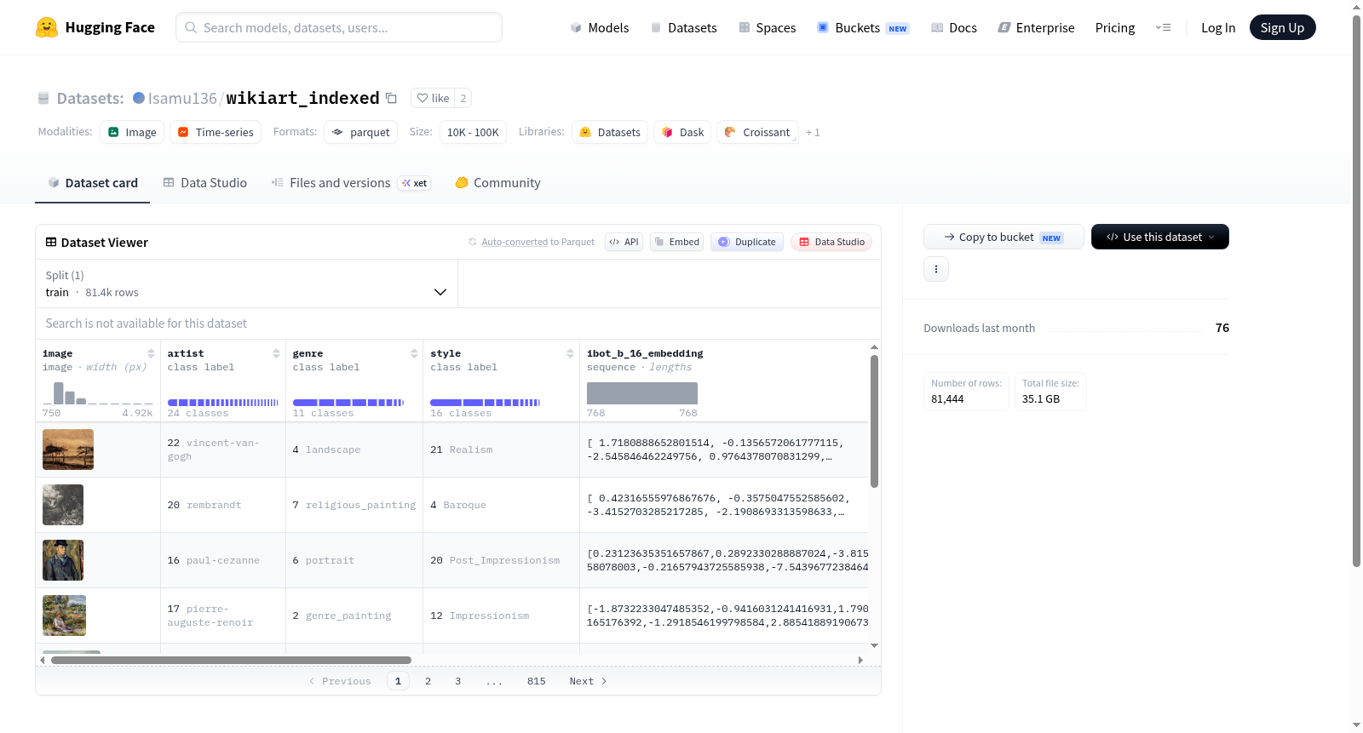Sort by the genre column
The image size is (1363, 733).
click(414, 353)
